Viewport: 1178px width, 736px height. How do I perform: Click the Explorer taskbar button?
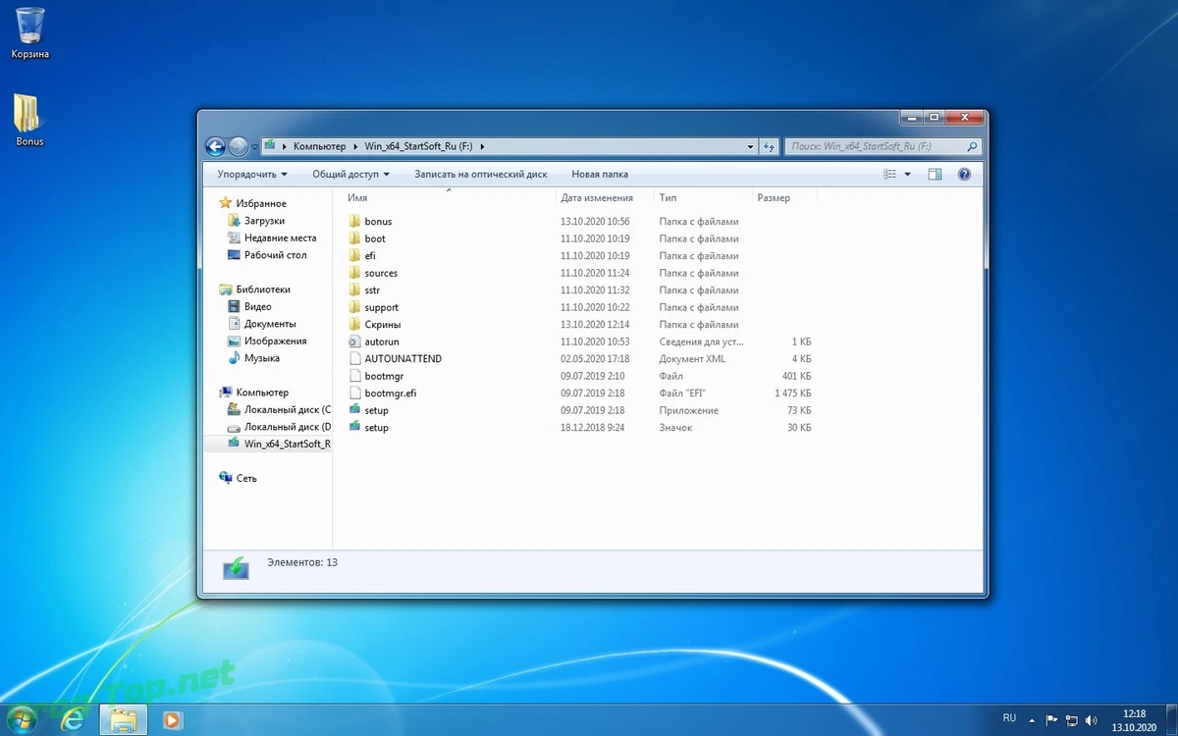pos(123,720)
